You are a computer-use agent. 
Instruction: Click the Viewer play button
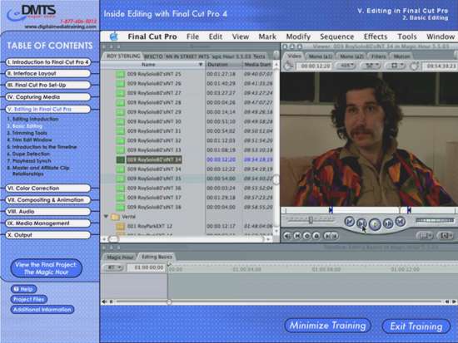pyautogui.click(x=375, y=224)
